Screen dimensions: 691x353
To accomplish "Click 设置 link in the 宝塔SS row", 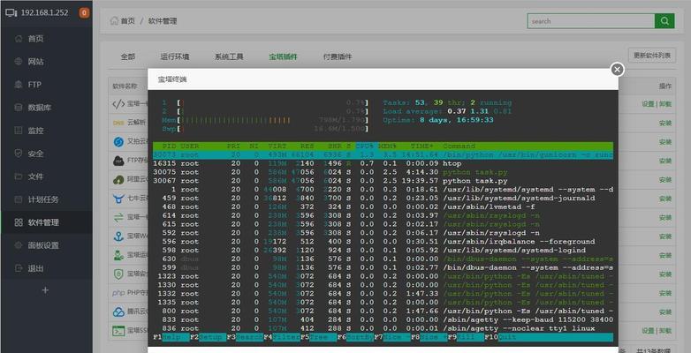I will pos(648,331).
